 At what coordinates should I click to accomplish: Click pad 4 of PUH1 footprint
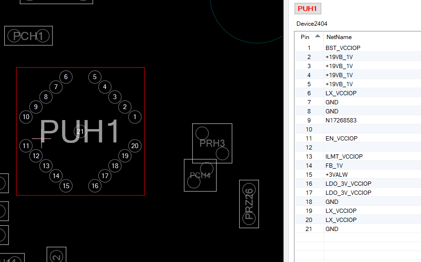[105, 87]
